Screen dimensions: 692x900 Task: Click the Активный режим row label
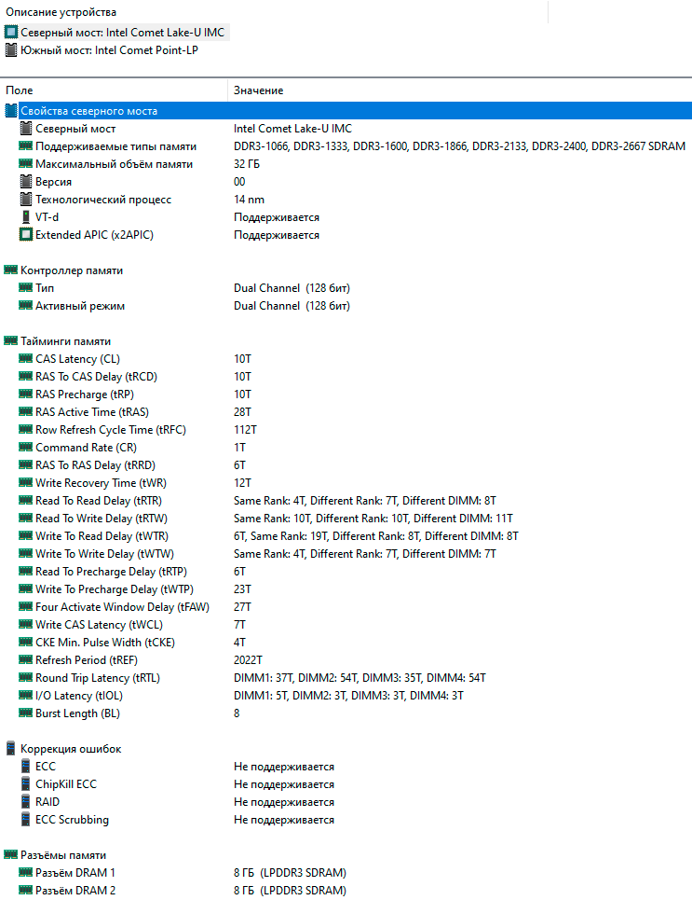[x=80, y=306]
